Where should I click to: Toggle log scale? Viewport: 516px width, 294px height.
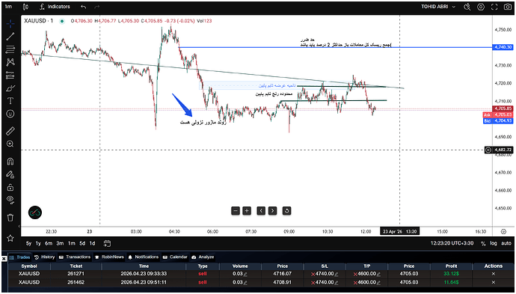[494, 243]
